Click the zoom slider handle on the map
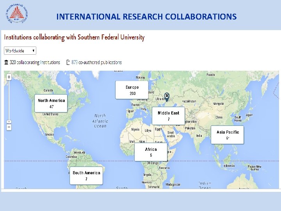Viewport: 281px width, 211px height. coord(9,122)
